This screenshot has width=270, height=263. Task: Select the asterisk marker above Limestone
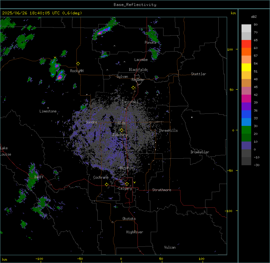[48, 108]
